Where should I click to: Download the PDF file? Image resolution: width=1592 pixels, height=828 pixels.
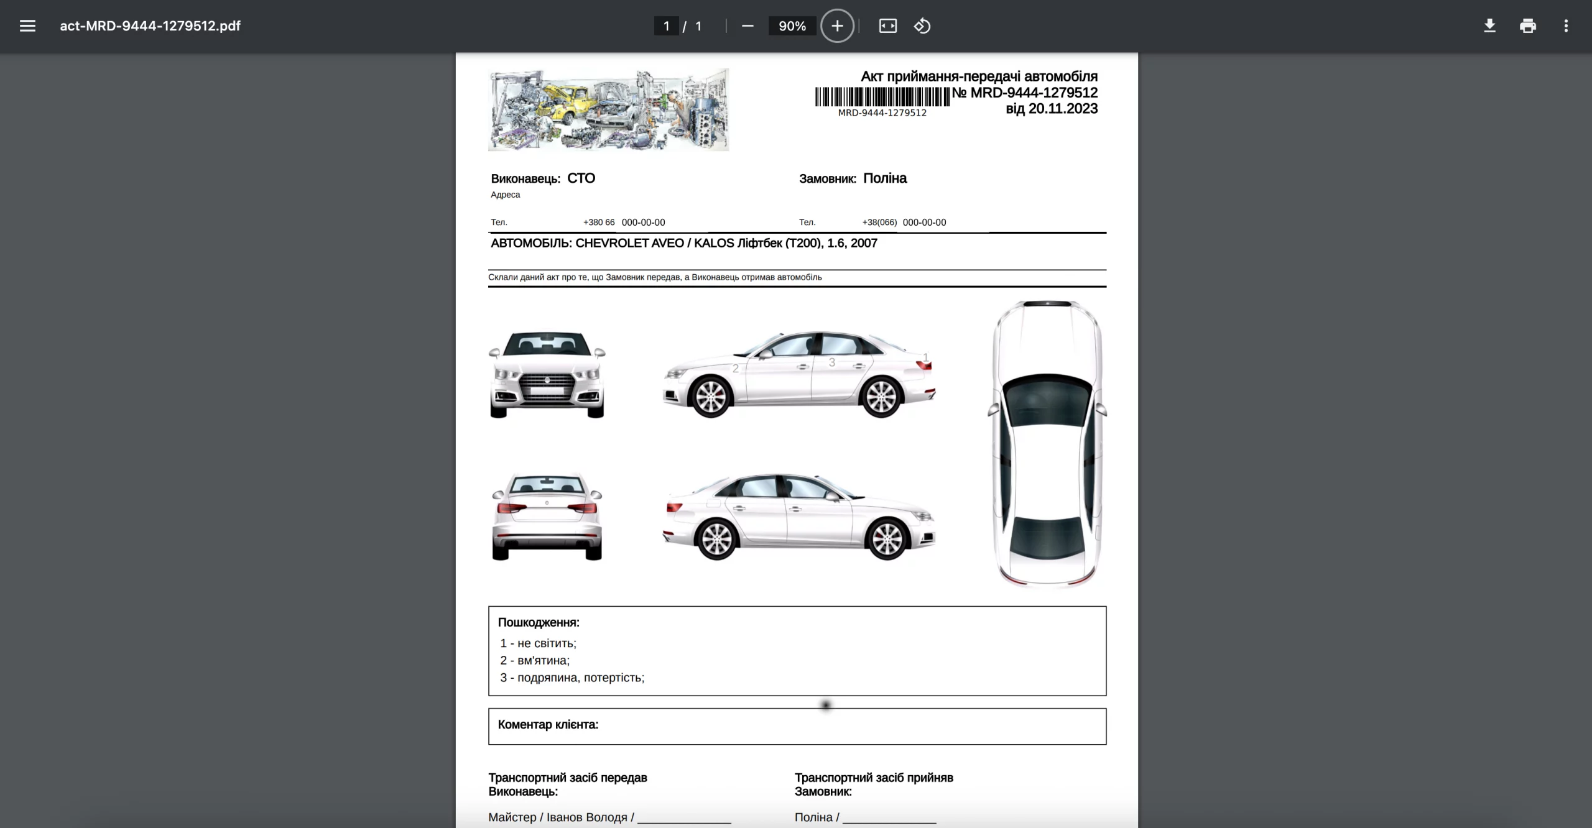coord(1489,25)
